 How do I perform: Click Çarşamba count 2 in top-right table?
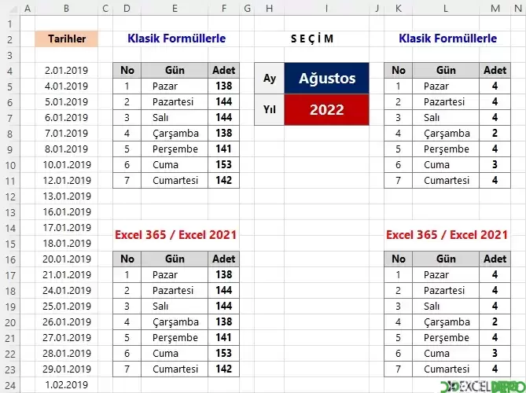[x=495, y=133]
